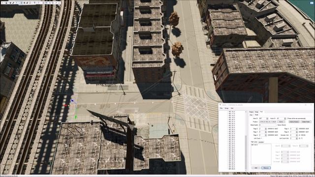This screenshot has height=177, width=315.
Task: Click the node tree scroll-down arrow
Action: (x=246, y=171)
